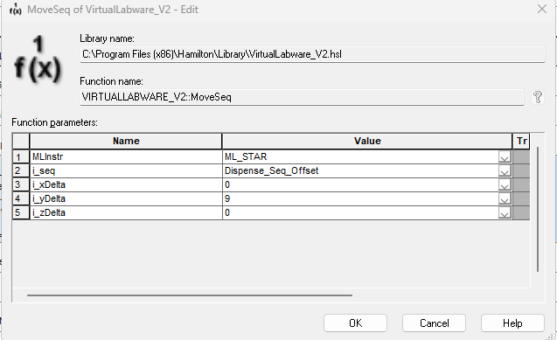Click the Tr column header
The width and height of the screenshot is (557, 340).
[x=521, y=142]
